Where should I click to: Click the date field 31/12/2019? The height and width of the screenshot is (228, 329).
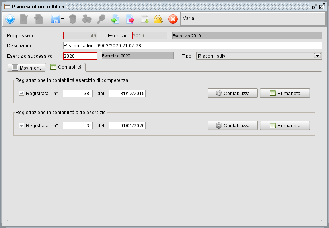coord(127,94)
